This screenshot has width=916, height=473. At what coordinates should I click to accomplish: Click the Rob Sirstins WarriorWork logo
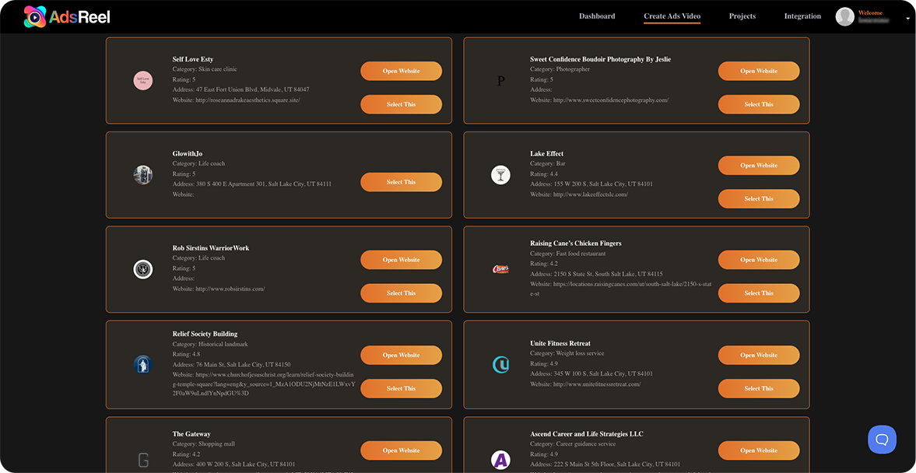(143, 269)
